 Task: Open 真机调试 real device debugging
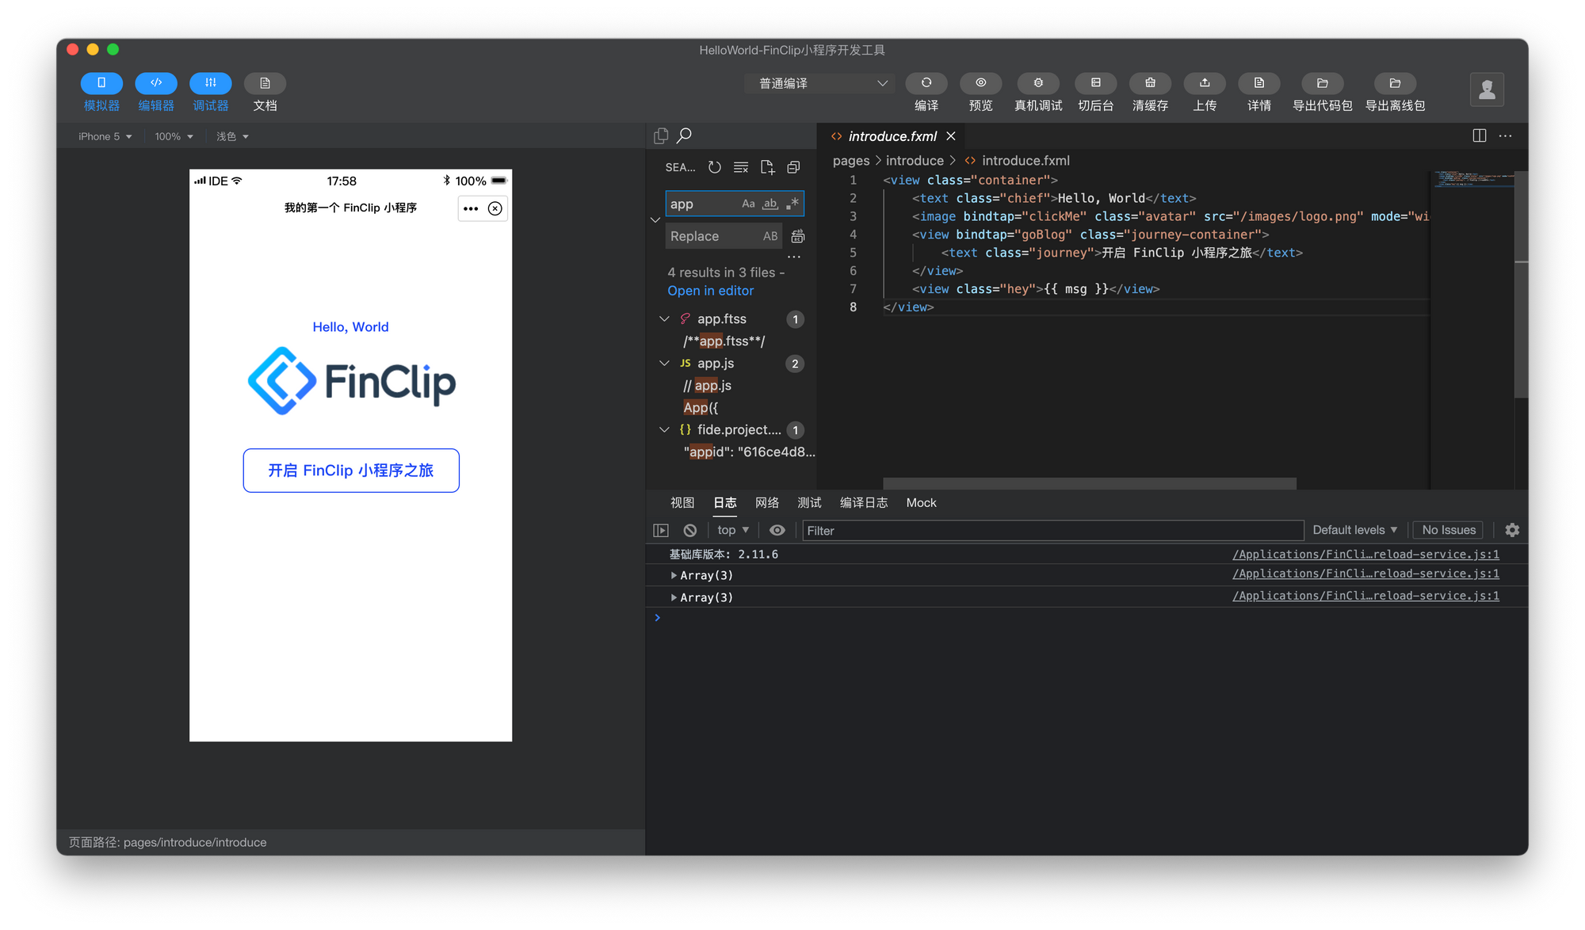(1038, 83)
